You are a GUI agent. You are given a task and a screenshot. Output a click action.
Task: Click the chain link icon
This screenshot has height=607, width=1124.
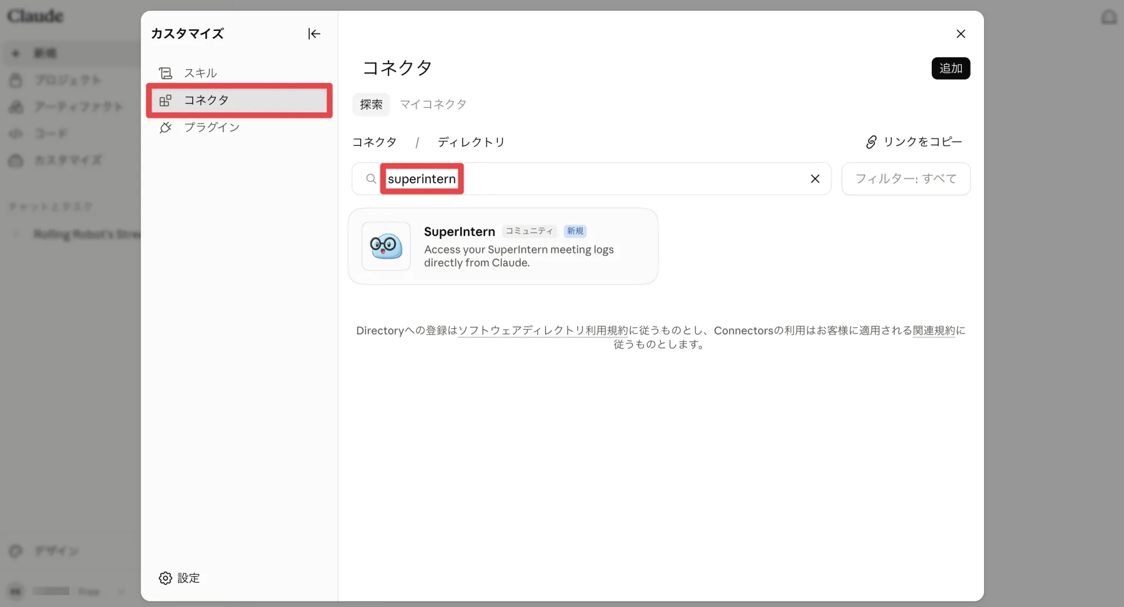point(871,142)
